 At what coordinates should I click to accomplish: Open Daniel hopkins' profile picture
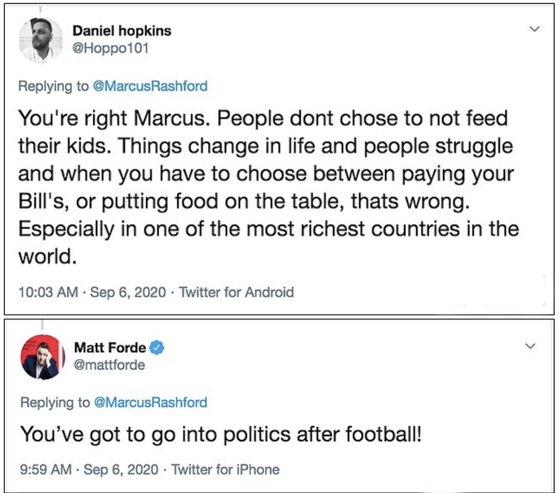coord(40,39)
